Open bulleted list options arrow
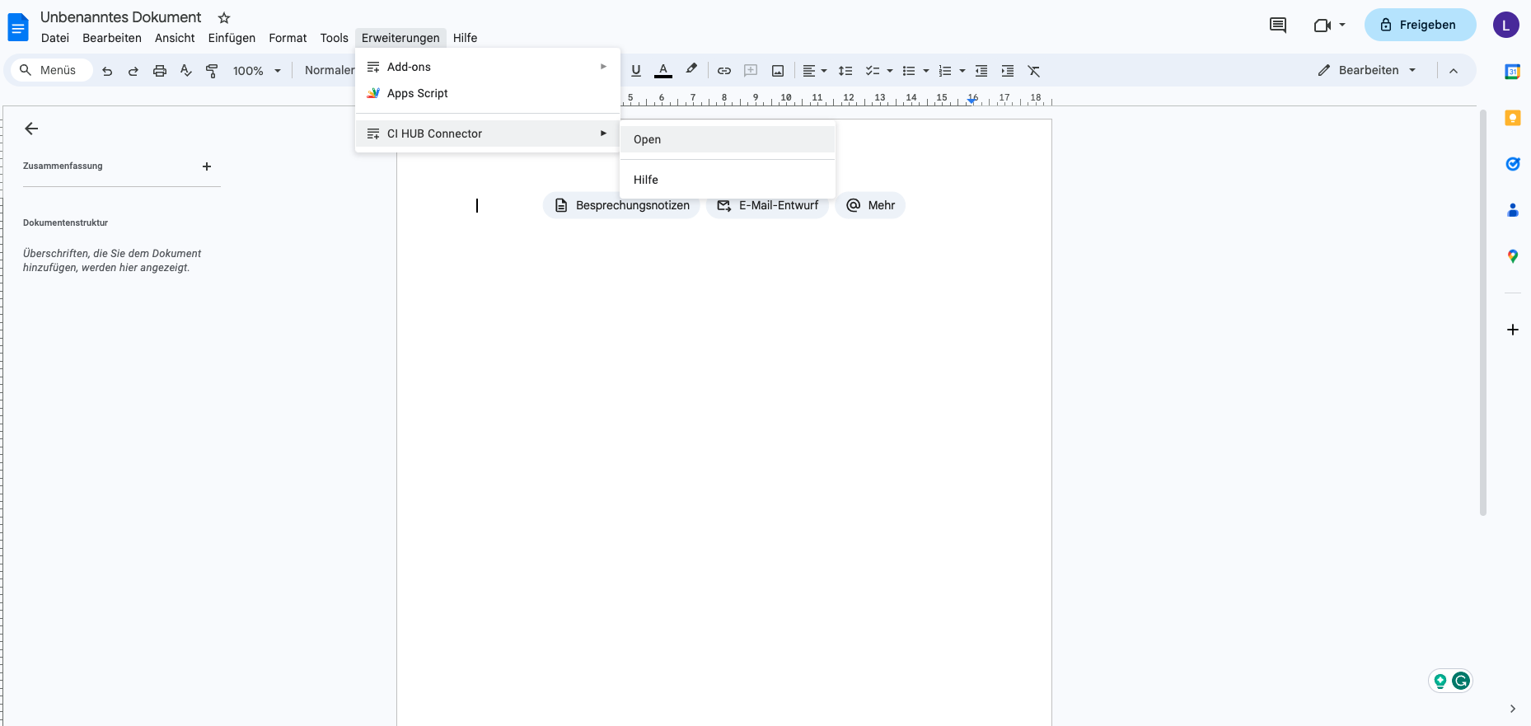The height and width of the screenshot is (726, 1531). [926, 71]
